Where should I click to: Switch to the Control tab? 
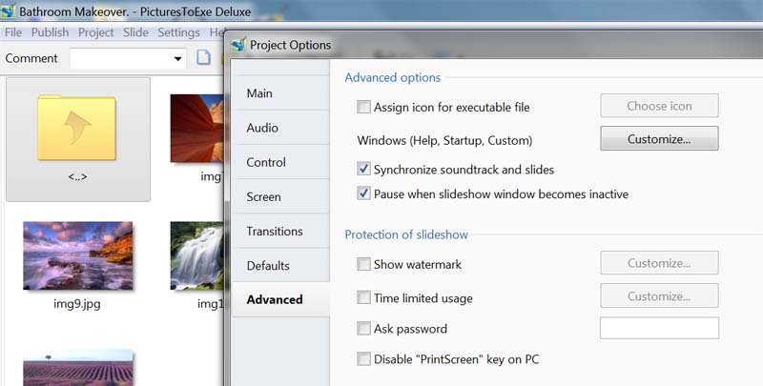click(281, 162)
